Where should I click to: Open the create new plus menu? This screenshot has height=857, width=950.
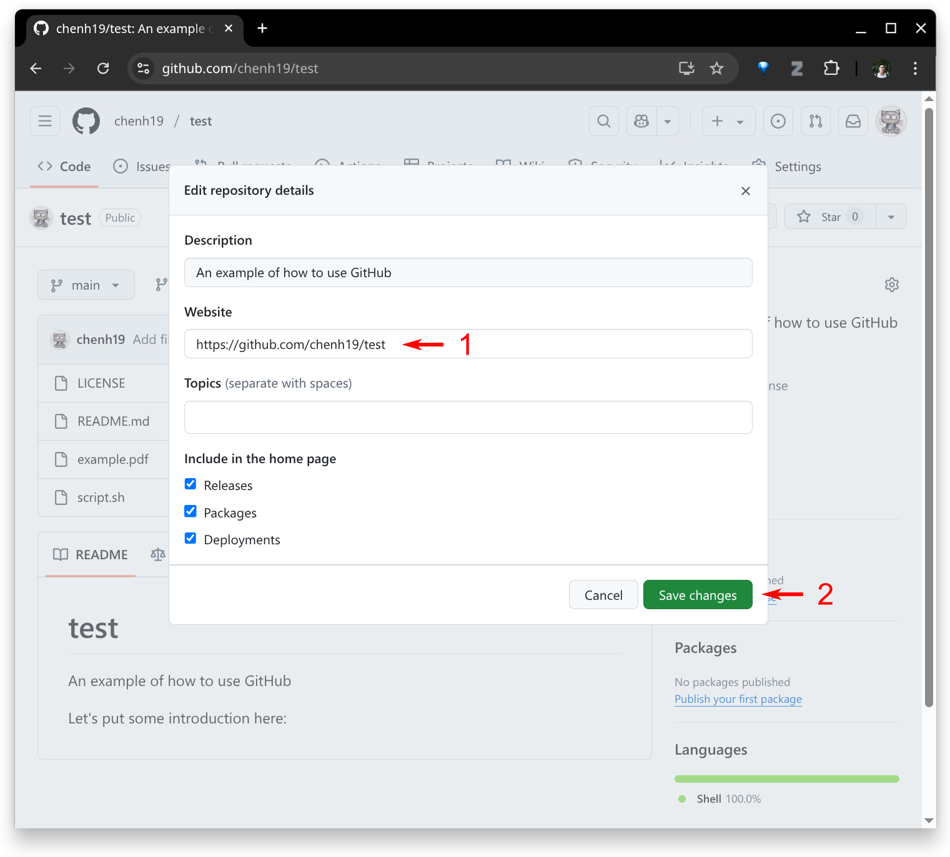tap(728, 121)
